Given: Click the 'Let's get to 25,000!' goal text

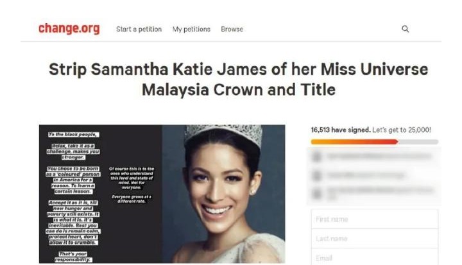Looking at the screenshot, I should (x=402, y=130).
